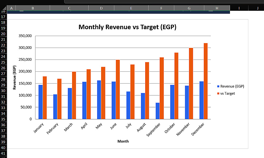Click the 250,000 axis label

point(25,59)
